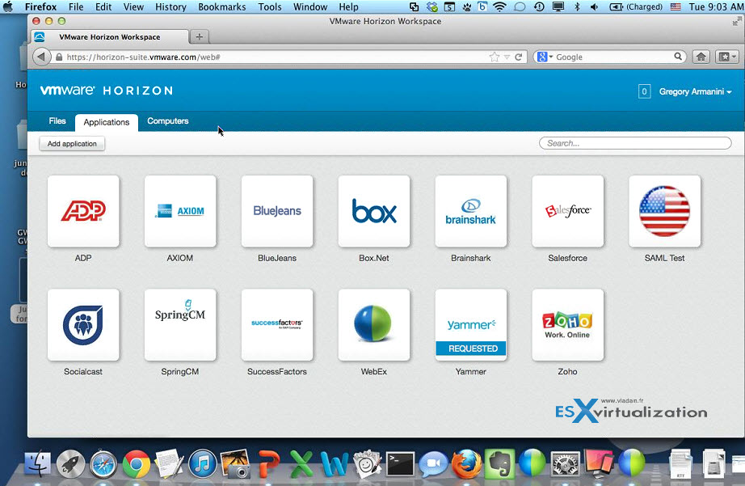Open the Help menu
This screenshot has height=486, width=745.
pos(348,6)
